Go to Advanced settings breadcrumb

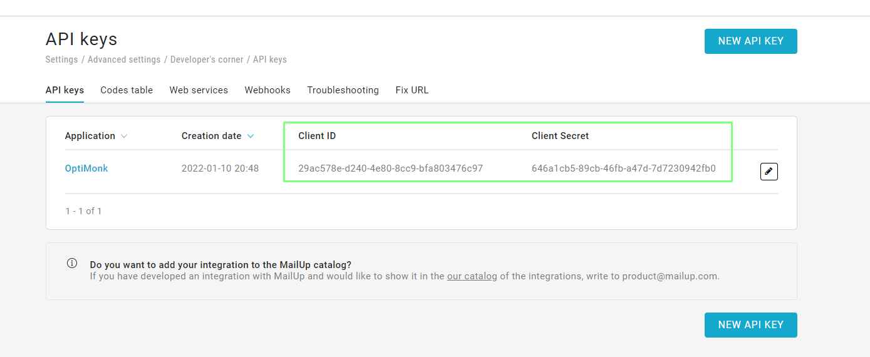tap(124, 59)
